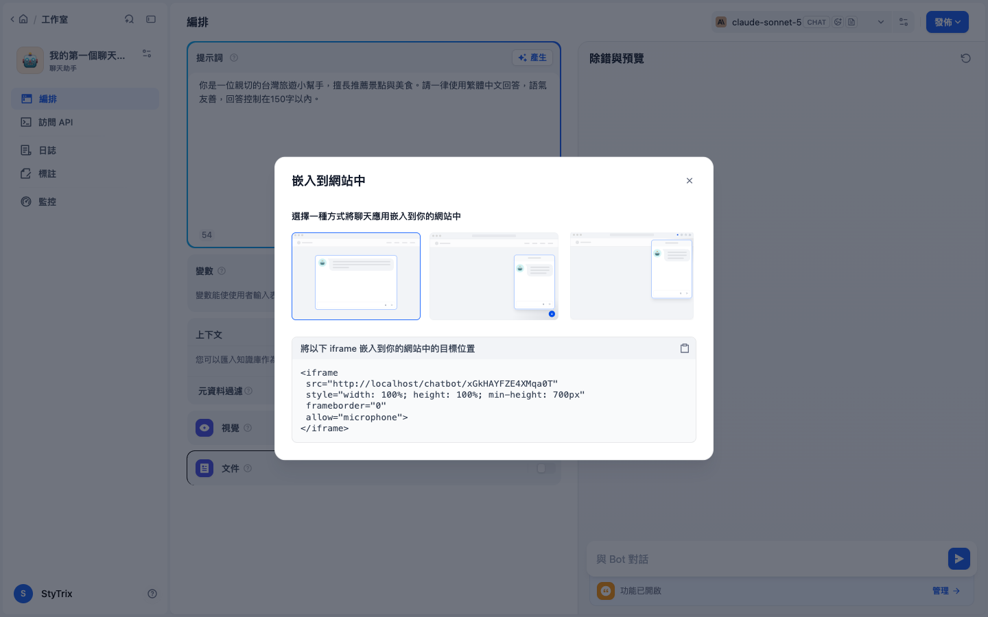Open 訪問 API in sidebar
Viewport: 988px width, 617px height.
[x=85, y=122]
